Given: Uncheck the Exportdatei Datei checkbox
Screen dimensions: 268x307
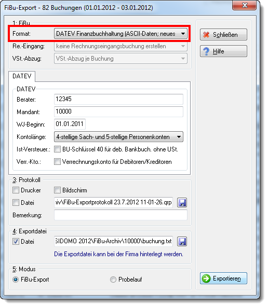Looking at the screenshot, I should [16, 242].
